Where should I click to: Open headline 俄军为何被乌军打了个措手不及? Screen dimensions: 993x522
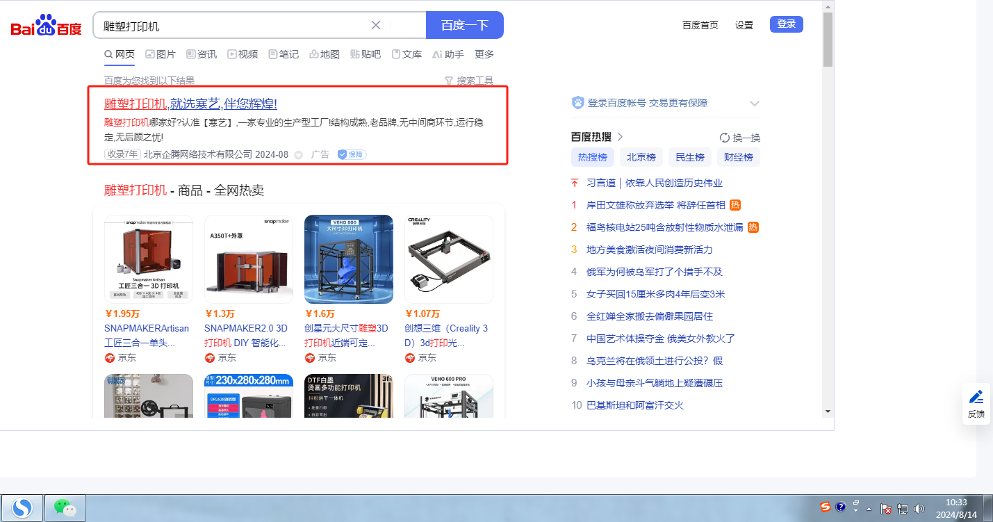click(655, 272)
